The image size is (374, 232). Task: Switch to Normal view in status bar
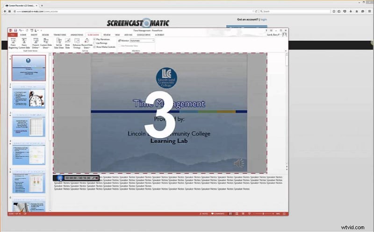click(230, 214)
